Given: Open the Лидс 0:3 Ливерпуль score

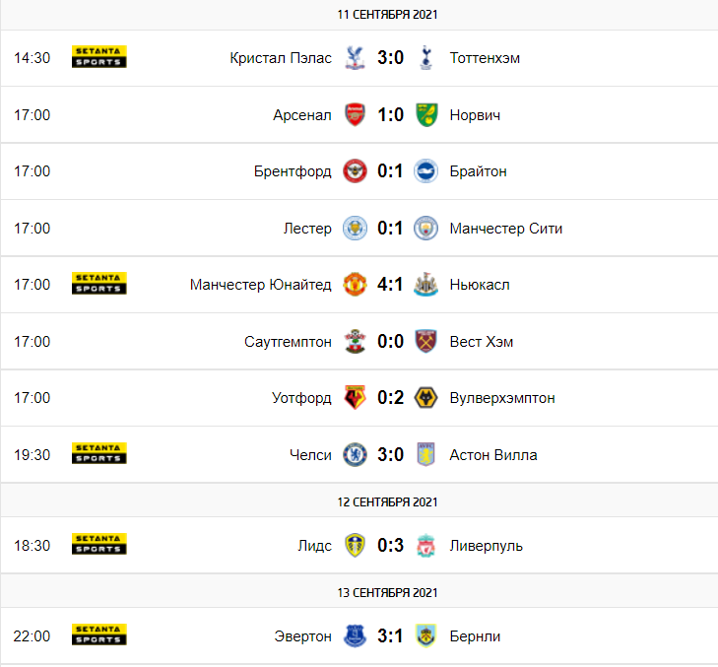Looking at the screenshot, I should (391, 545).
